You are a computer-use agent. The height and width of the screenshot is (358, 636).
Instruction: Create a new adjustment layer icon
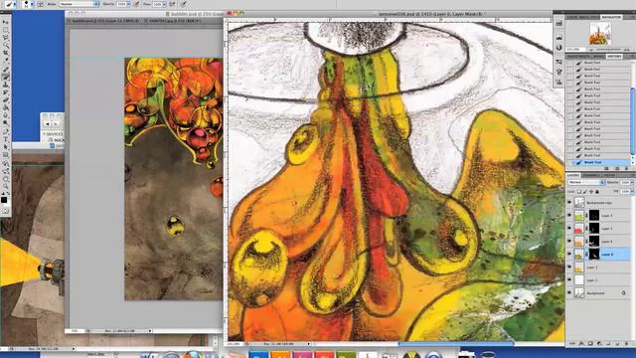pyautogui.click(x=599, y=343)
